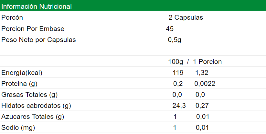The width and height of the screenshot is (266, 134).
Task: Select the Grasas Totales (g) label
Action: click(x=29, y=95)
